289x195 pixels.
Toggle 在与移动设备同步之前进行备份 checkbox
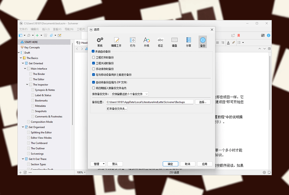(x=93, y=75)
